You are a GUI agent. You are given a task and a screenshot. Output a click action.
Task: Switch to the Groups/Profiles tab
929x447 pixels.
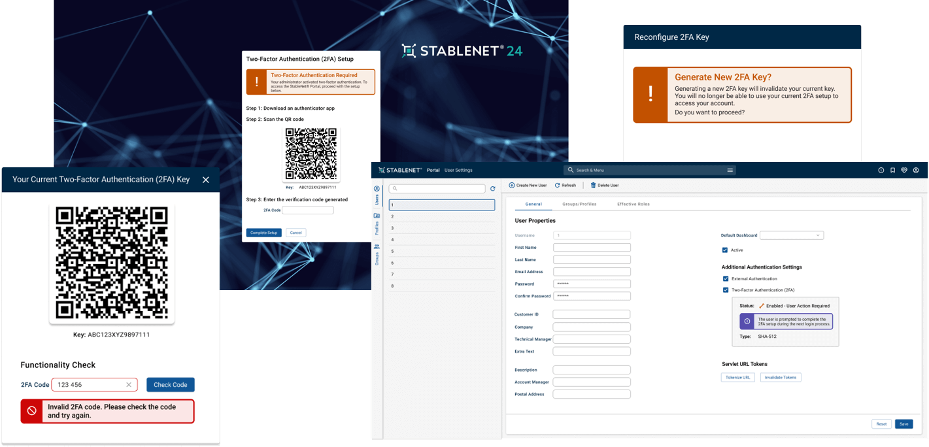coord(580,205)
